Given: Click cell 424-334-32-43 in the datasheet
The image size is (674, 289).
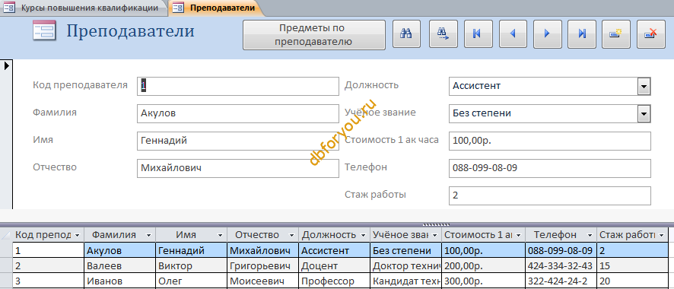Looking at the screenshot, I should pos(561,266).
